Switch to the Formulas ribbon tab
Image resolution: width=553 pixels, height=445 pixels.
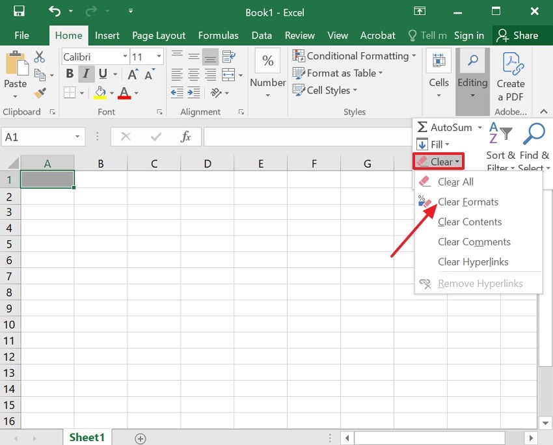point(218,36)
